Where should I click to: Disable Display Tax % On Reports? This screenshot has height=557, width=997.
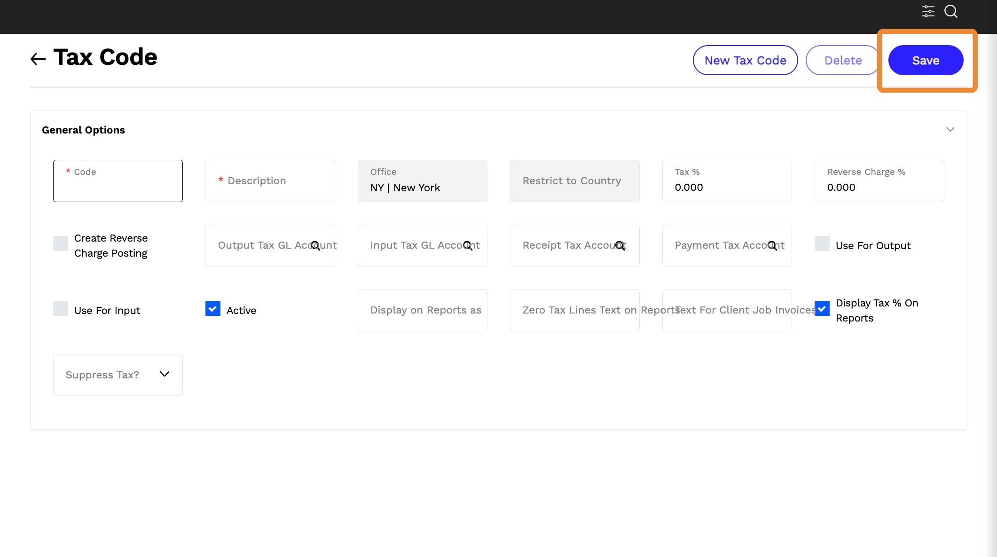pyautogui.click(x=822, y=308)
